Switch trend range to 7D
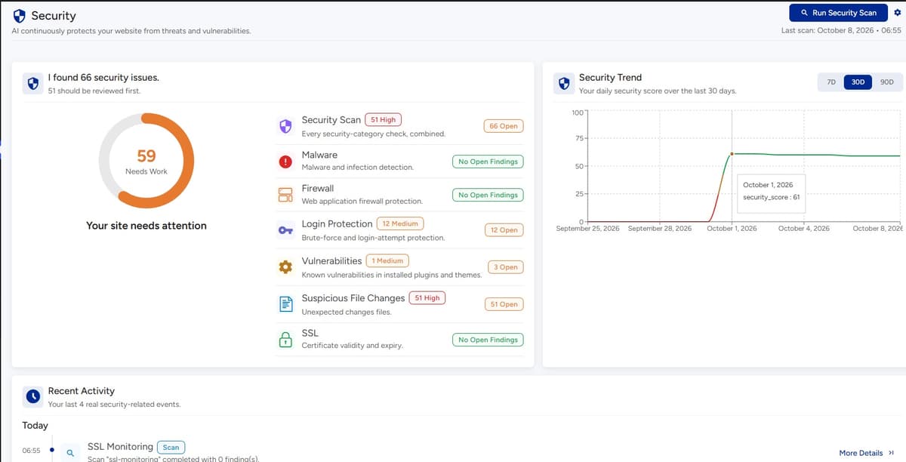Image resolution: width=906 pixels, height=462 pixels. tap(830, 82)
